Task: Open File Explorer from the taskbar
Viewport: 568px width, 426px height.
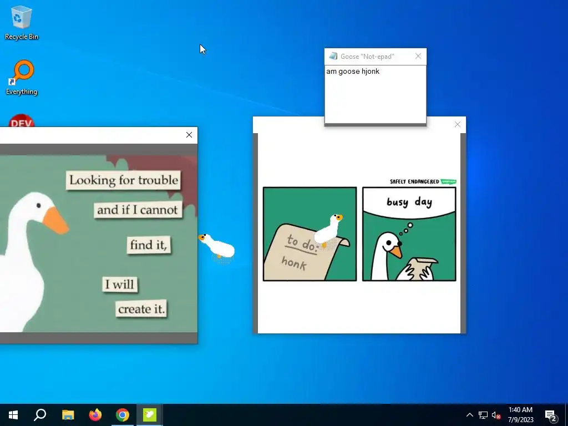Action: (68, 415)
